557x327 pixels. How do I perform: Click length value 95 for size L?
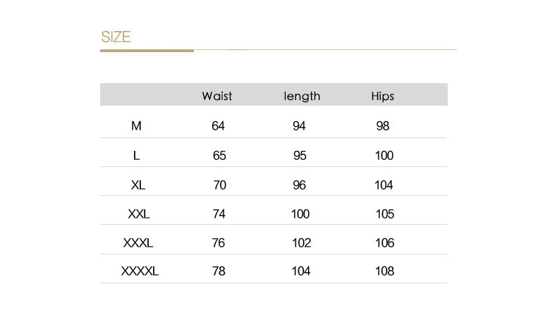click(300, 156)
